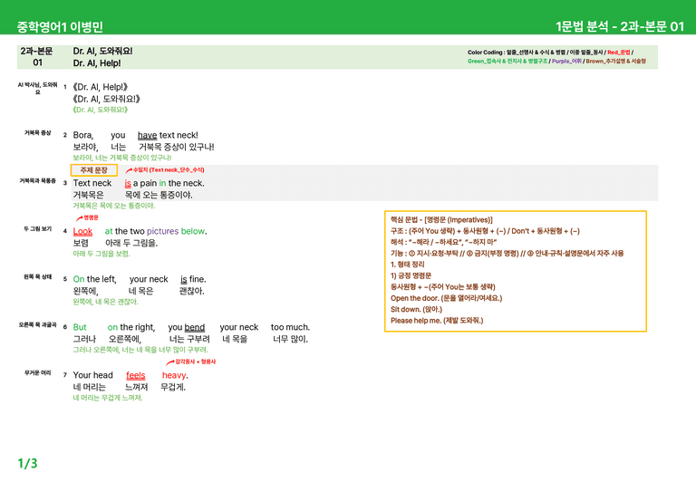This screenshot has width=696, height=492.
Task: Click "Your head" in sentence 7
Action: (92, 375)
